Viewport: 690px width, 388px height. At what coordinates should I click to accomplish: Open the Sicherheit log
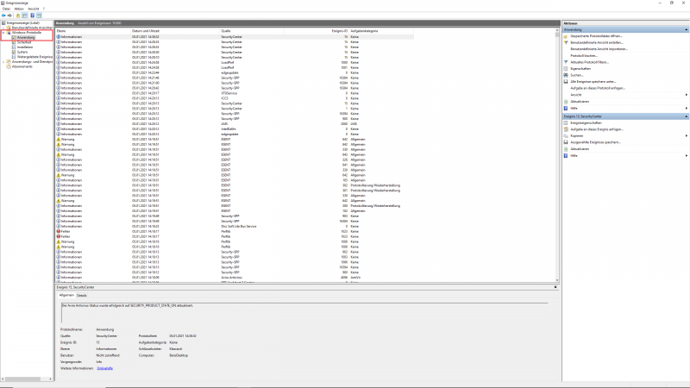pyautogui.click(x=24, y=42)
